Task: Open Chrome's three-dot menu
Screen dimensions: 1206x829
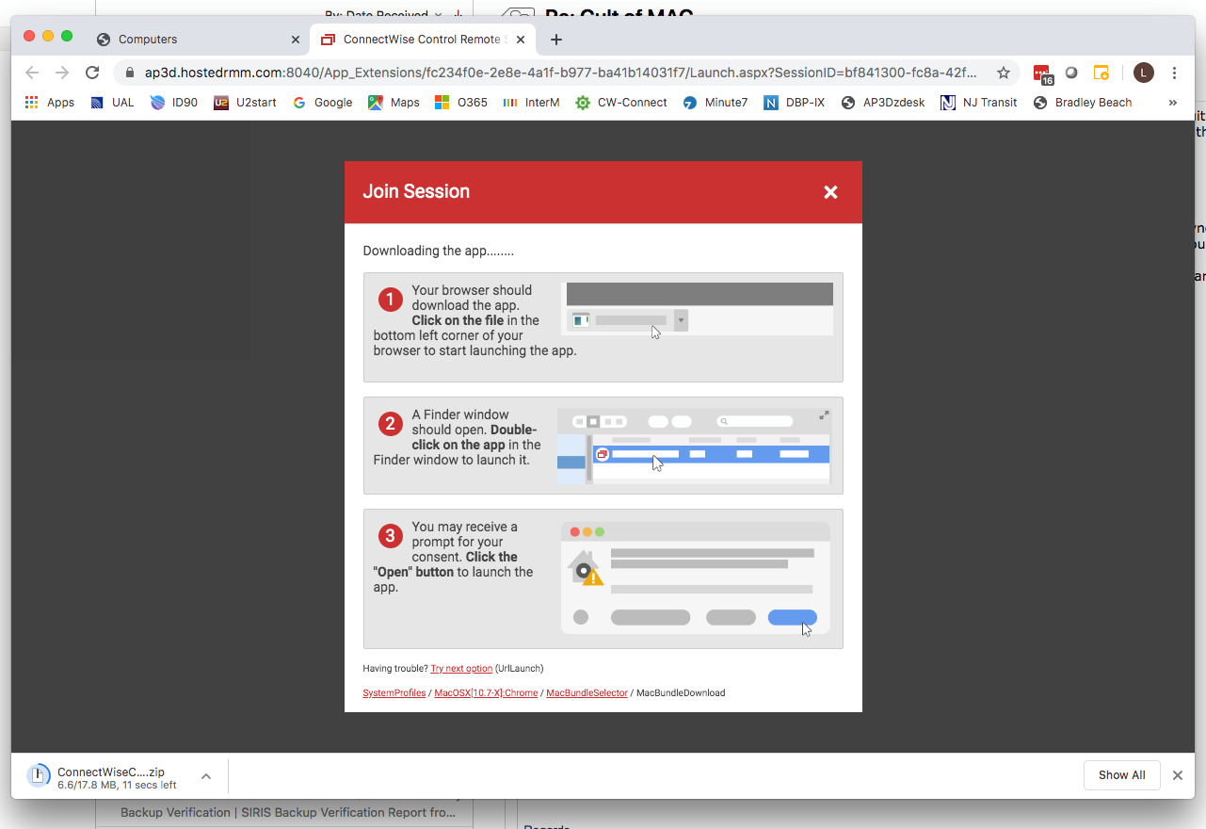Action: tap(1174, 73)
